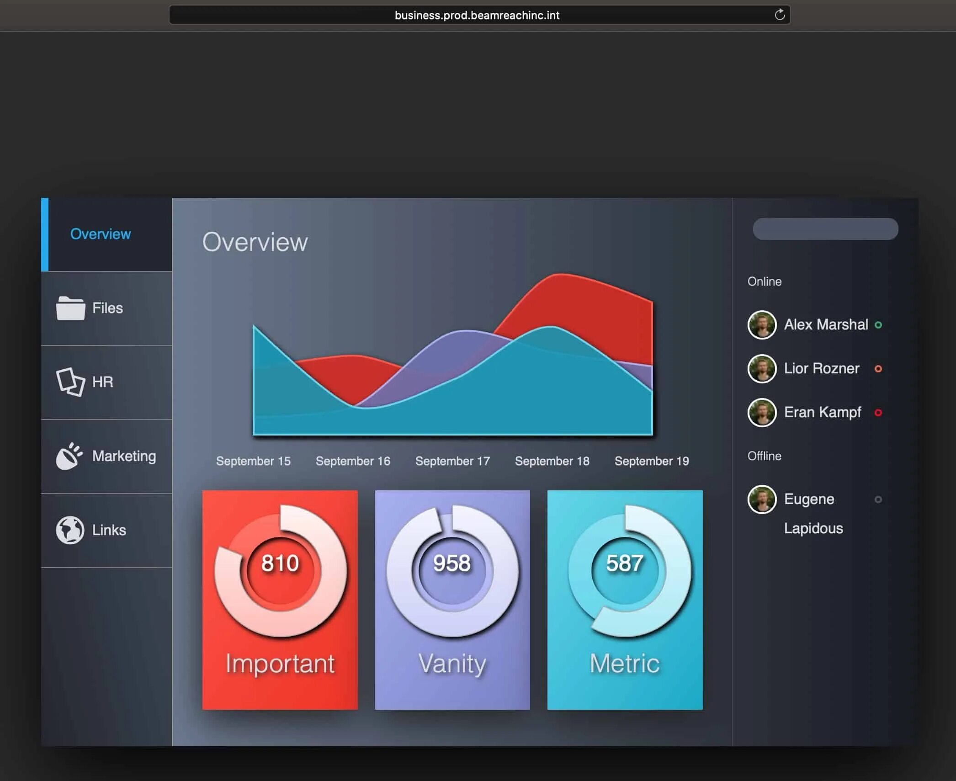Click the Marketing megaphone icon

pos(69,456)
